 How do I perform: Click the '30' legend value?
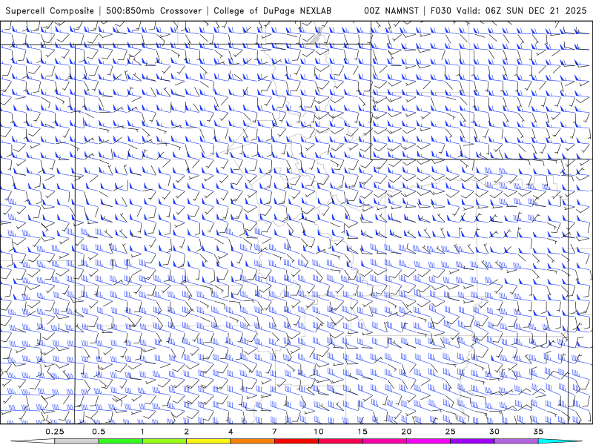click(494, 432)
